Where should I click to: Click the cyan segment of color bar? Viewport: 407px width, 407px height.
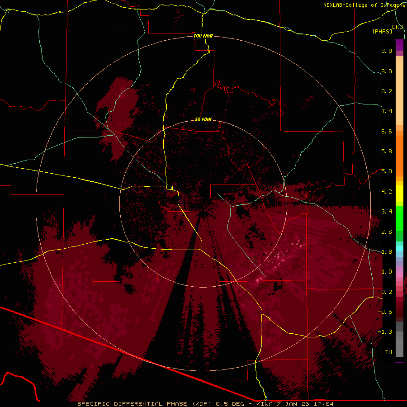click(399, 249)
